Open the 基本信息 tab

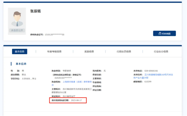coord(19,52)
